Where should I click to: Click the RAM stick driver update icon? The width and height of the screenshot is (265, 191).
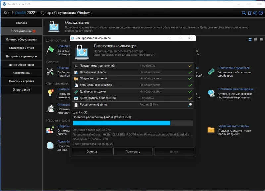point(211,72)
